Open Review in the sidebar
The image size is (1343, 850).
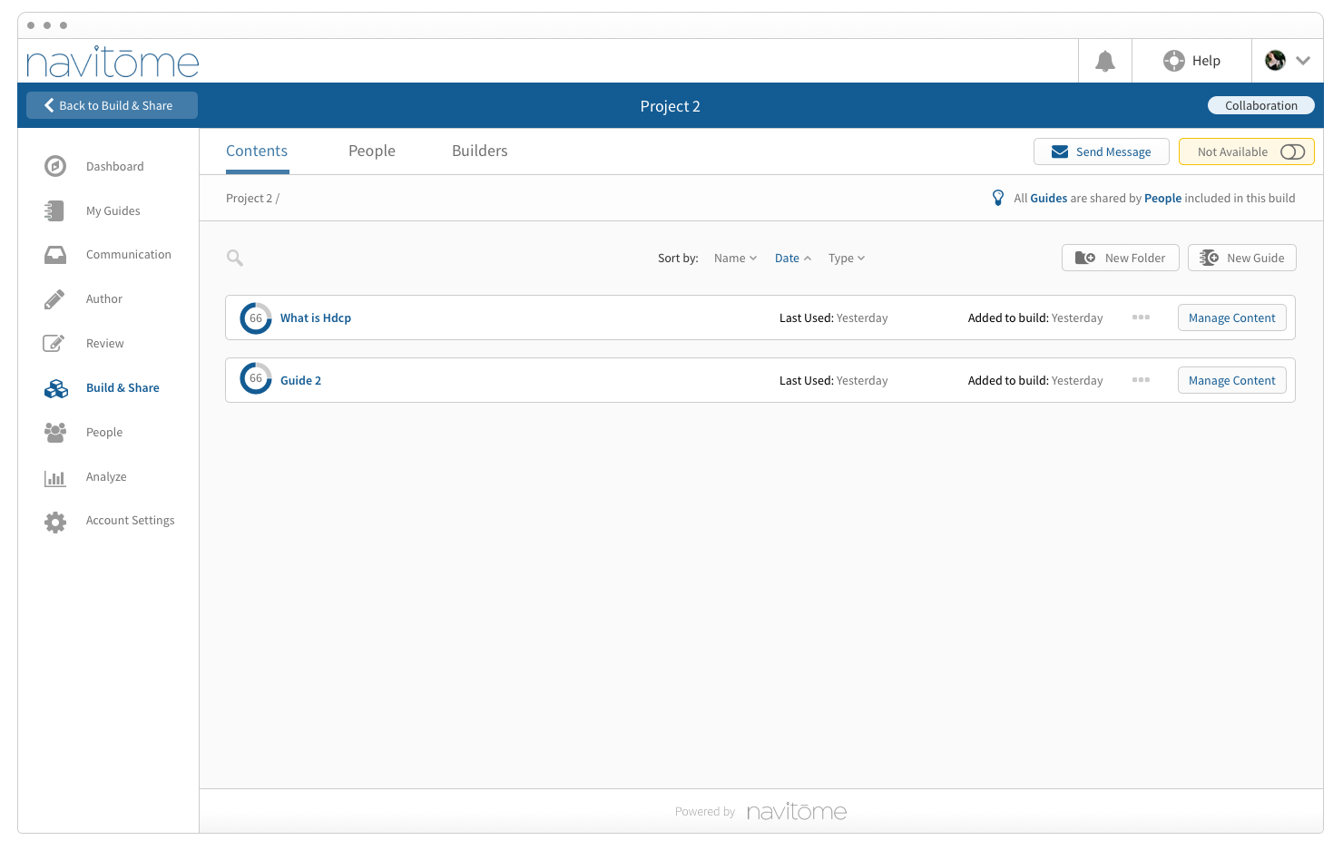[104, 343]
